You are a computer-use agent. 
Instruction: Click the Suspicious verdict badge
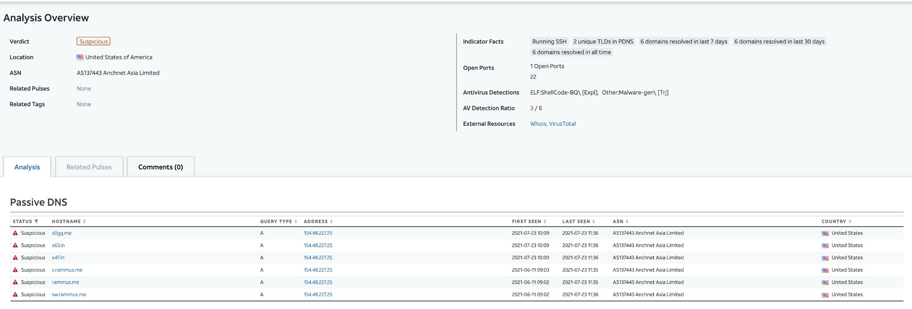click(x=94, y=41)
